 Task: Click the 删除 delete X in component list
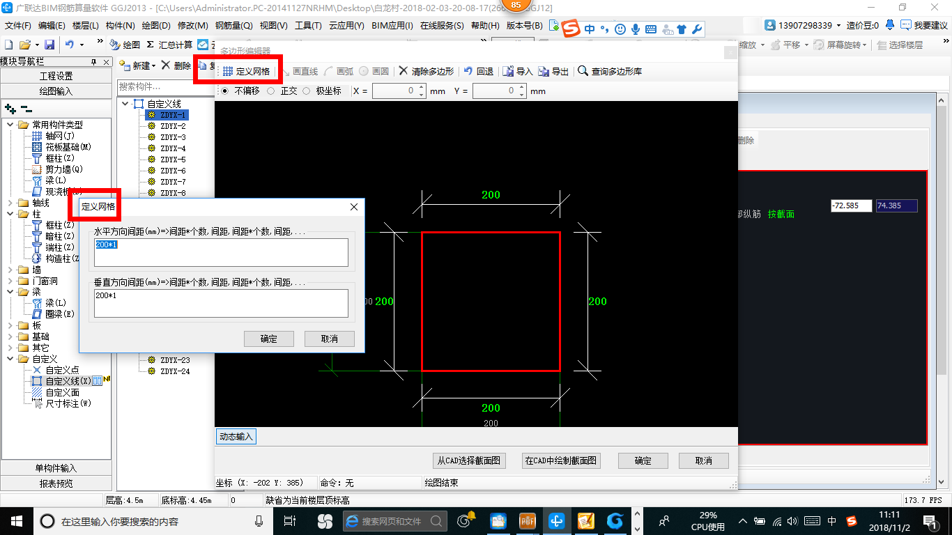tap(176, 65)
